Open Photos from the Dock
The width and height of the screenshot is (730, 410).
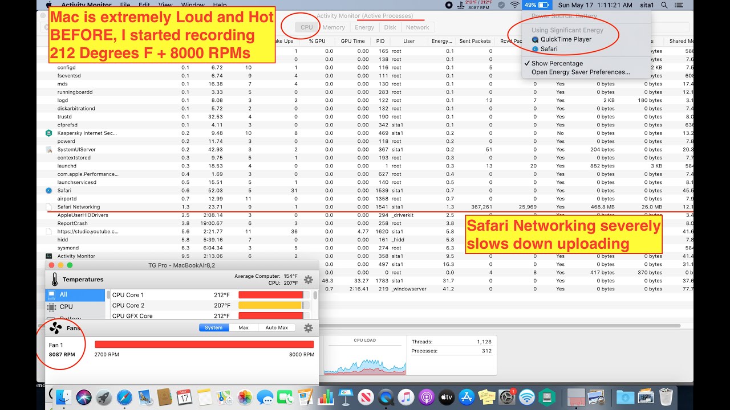point(245,397)
